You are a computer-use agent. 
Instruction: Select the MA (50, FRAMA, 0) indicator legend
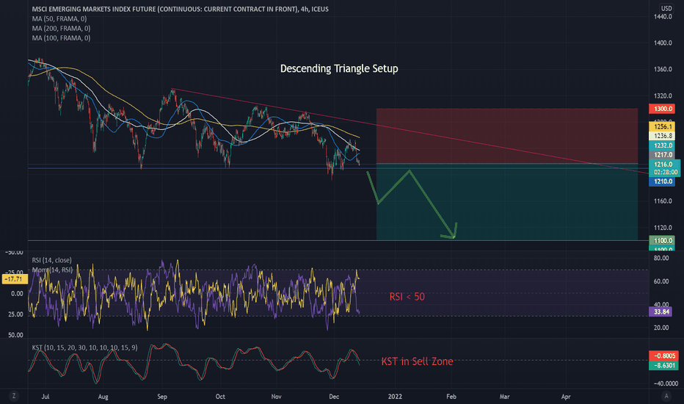(x=59, y=19)
